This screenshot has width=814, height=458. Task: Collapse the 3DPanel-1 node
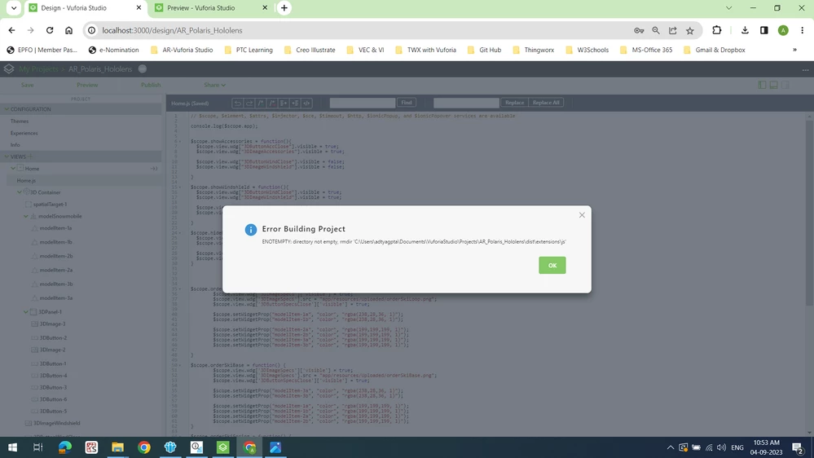[25, 311]
